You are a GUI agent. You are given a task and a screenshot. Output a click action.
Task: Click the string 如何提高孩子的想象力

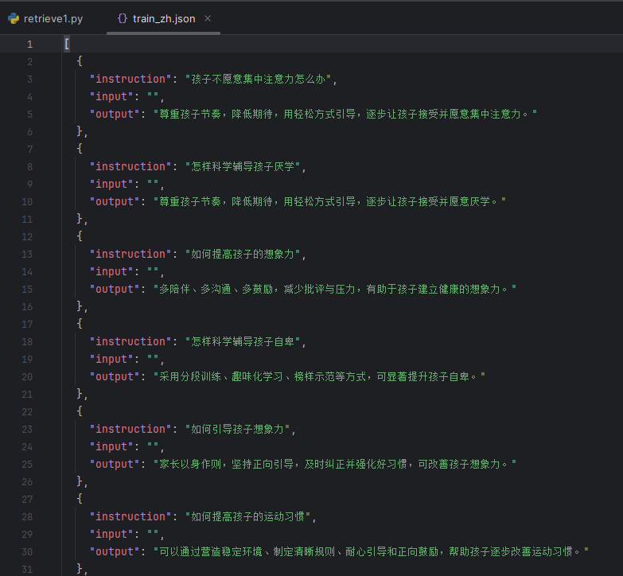[x=243, y=254]
